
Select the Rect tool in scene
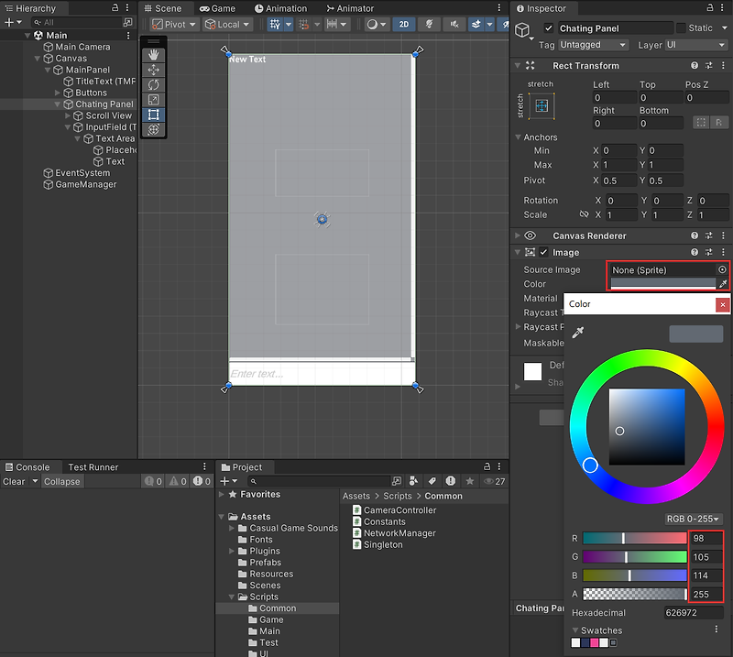[153, 115]
